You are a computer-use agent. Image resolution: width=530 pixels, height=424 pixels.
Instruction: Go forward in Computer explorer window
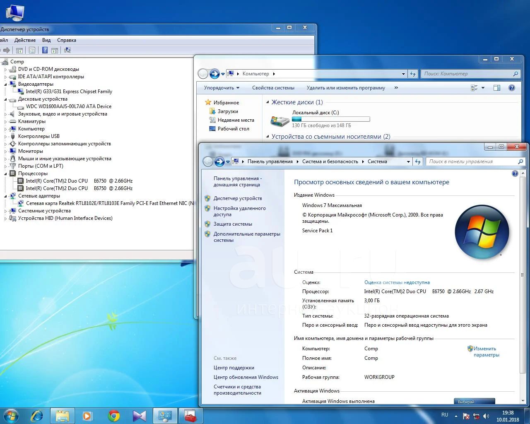point(214,74)
